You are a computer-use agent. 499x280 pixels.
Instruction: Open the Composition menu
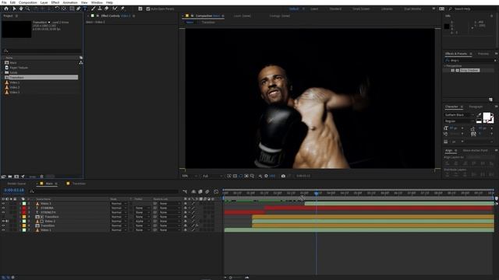(x=28, y=2)
